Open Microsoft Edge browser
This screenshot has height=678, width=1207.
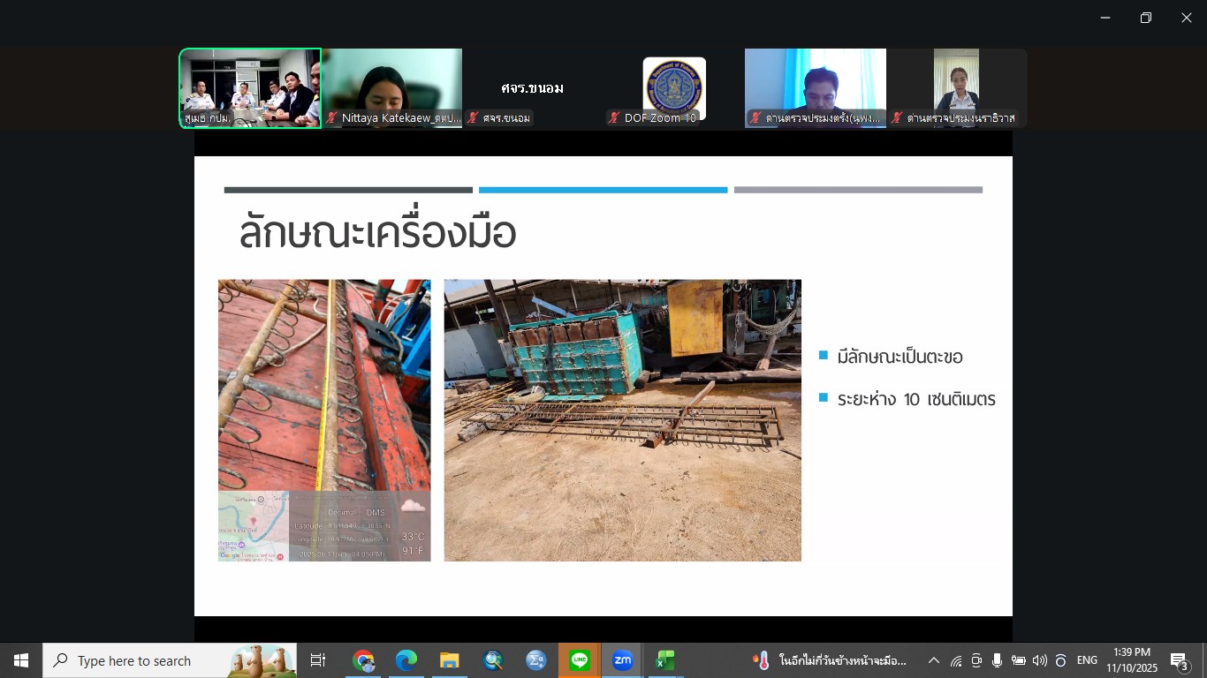click(406, 660)
